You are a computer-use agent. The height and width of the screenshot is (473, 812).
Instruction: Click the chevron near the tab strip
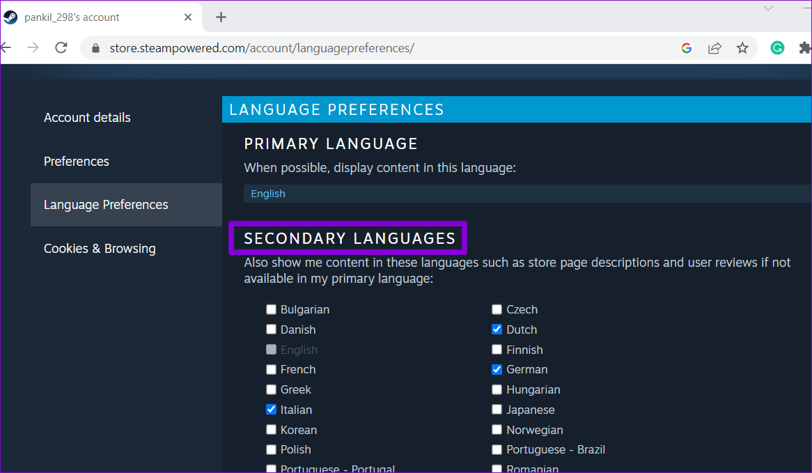(x=767, y=8)
